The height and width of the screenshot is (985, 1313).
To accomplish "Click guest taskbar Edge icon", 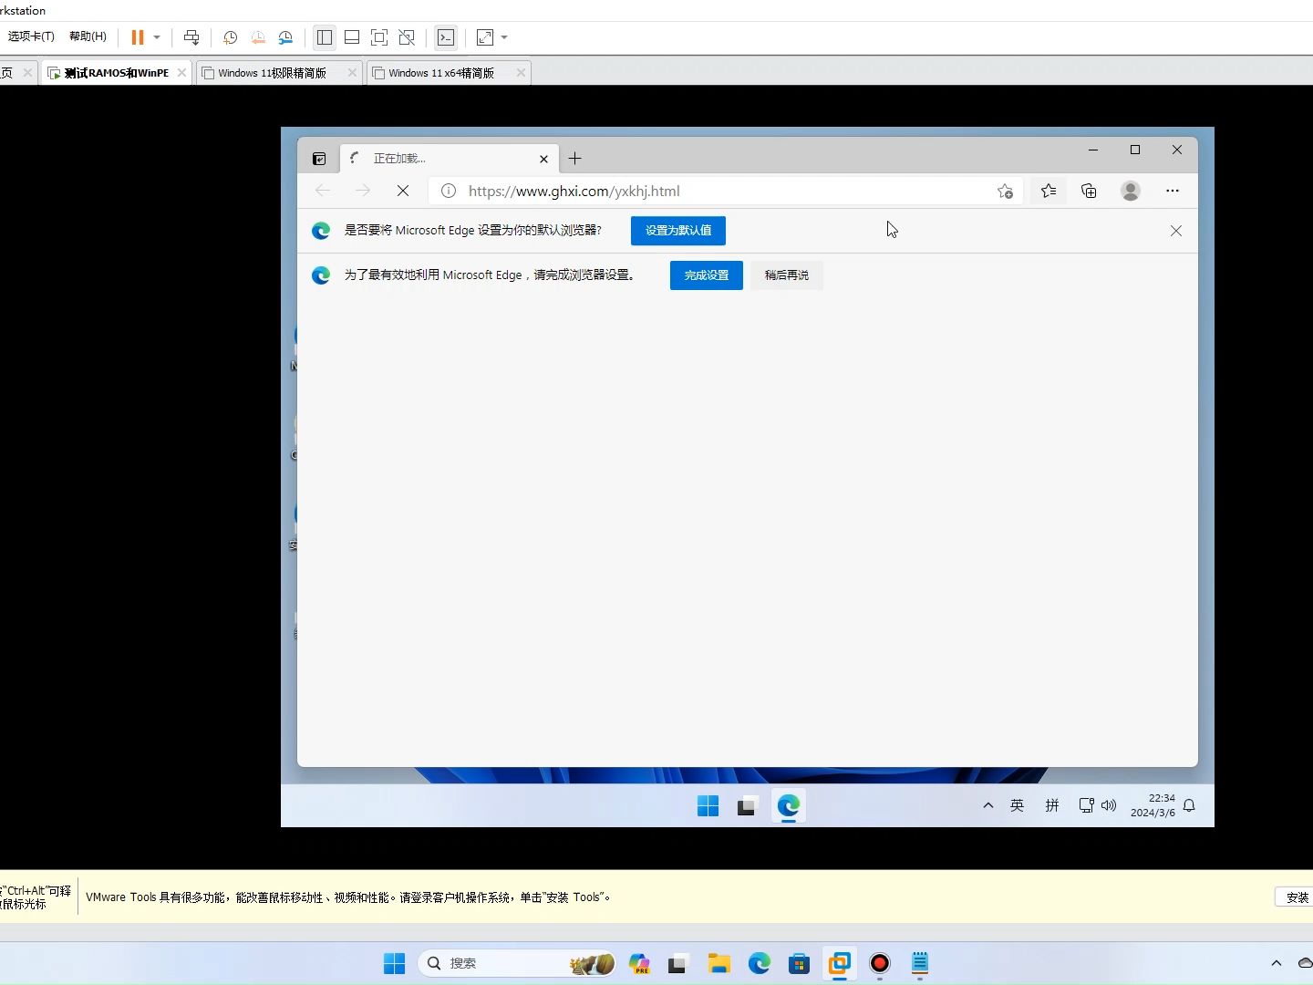I will pyautogui.click(x=789, y=806).
